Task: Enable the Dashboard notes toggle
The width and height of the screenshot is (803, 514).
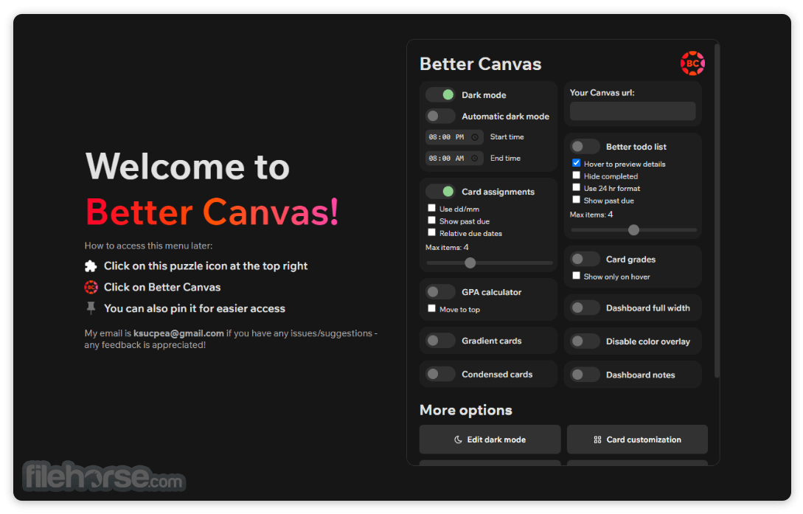Action: [585, 375]
